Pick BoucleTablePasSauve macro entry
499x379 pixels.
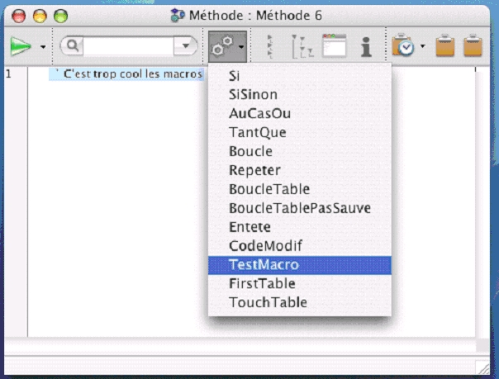[299, 208]
